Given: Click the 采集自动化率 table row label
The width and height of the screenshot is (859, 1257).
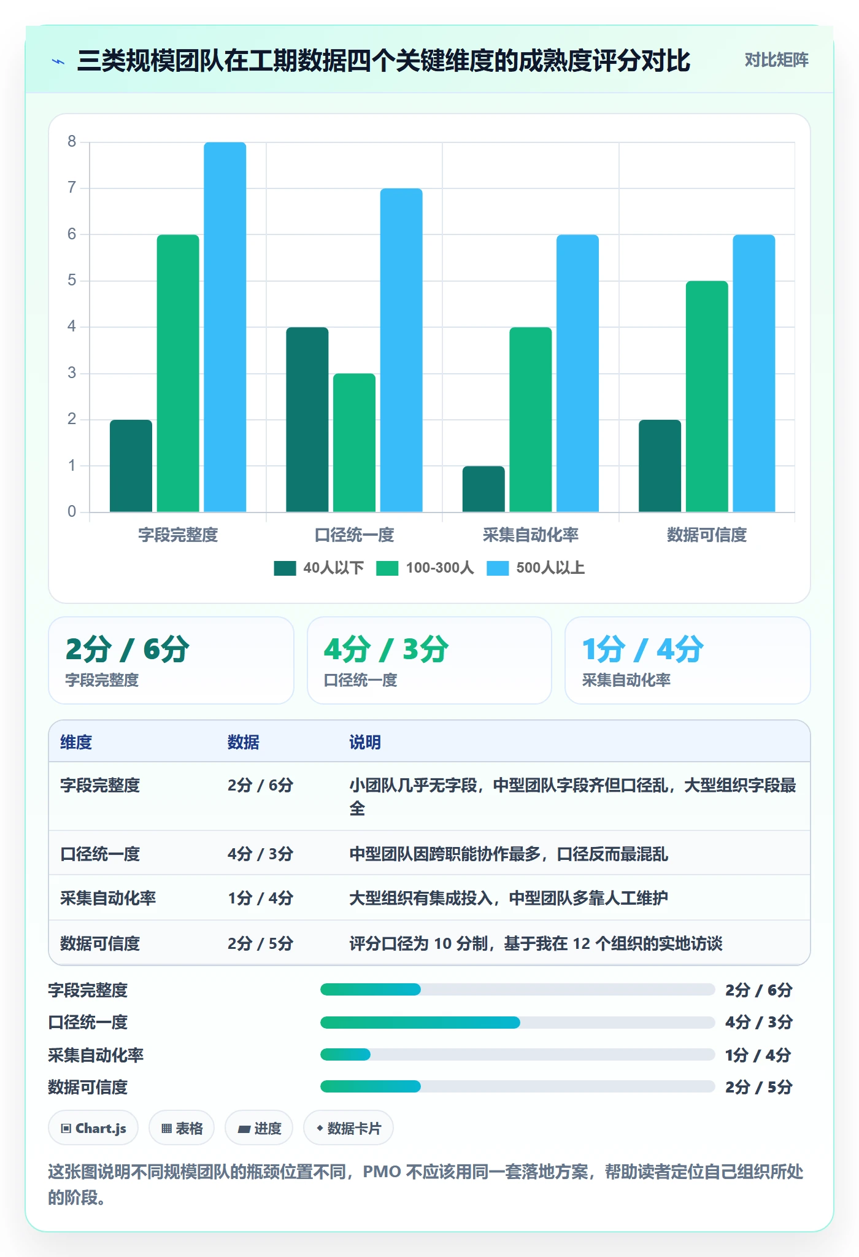Looking at the screenshot, I should pyautogui.click(x=108, y=898).
